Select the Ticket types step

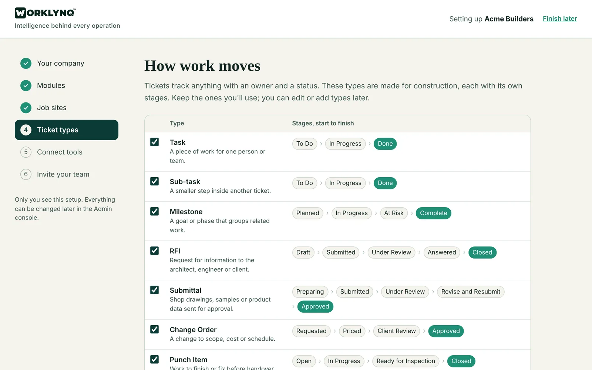[x=67, y=130]
